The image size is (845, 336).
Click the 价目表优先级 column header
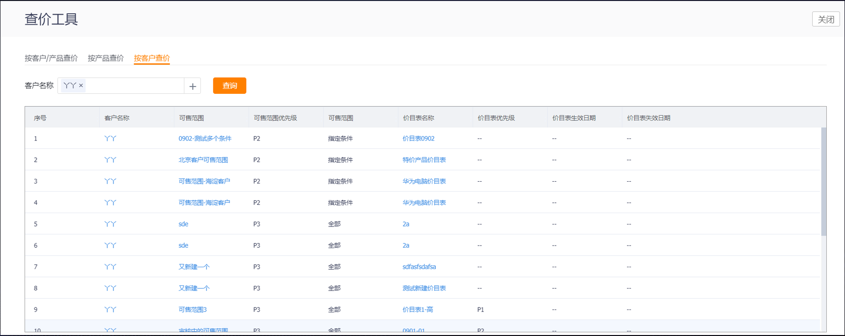click(x=496, y=118)
